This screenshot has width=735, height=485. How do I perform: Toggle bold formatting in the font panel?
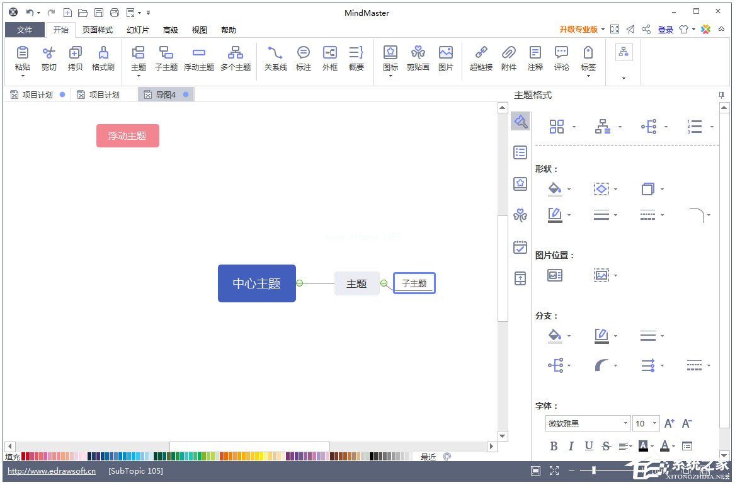click(553, 446)
